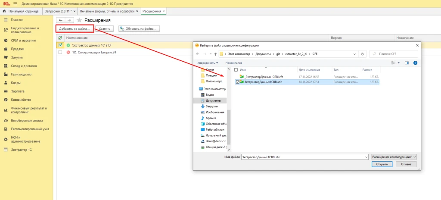441x200 pixels.
Task: Open Упорядочить dropdown in file dialog
Action: [208, 63]
